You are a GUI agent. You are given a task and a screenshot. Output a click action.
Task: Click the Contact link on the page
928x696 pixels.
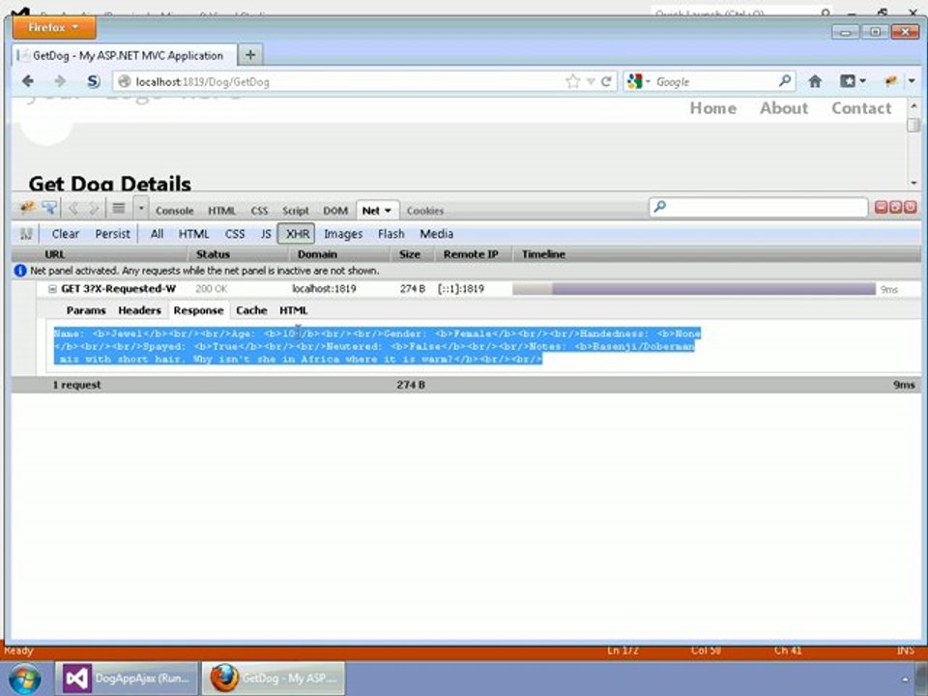861,108
